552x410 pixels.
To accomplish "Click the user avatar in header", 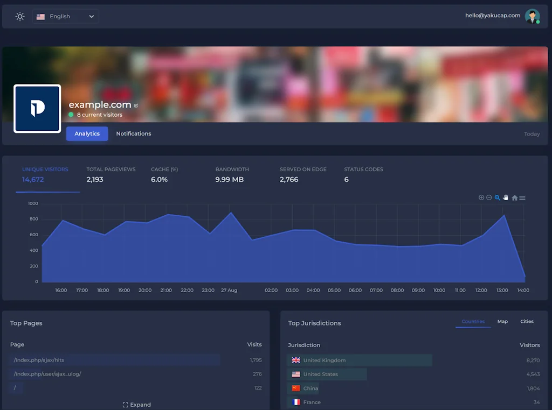I will coord(532,16).
